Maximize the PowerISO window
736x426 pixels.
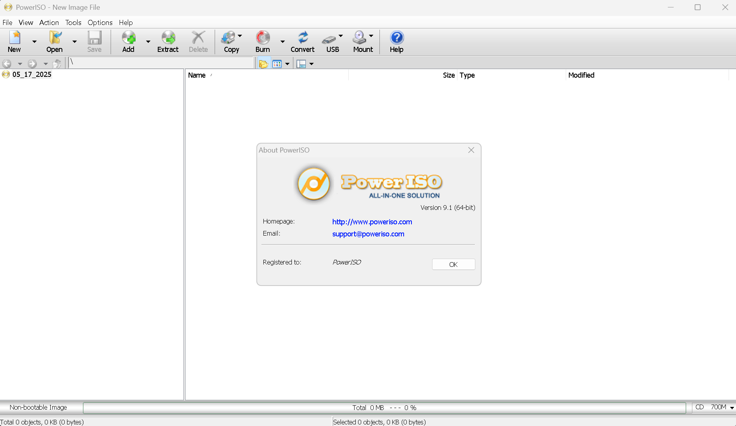point(698,7)
